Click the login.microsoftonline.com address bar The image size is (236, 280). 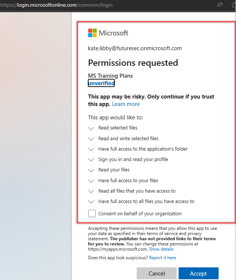(74, 5)
